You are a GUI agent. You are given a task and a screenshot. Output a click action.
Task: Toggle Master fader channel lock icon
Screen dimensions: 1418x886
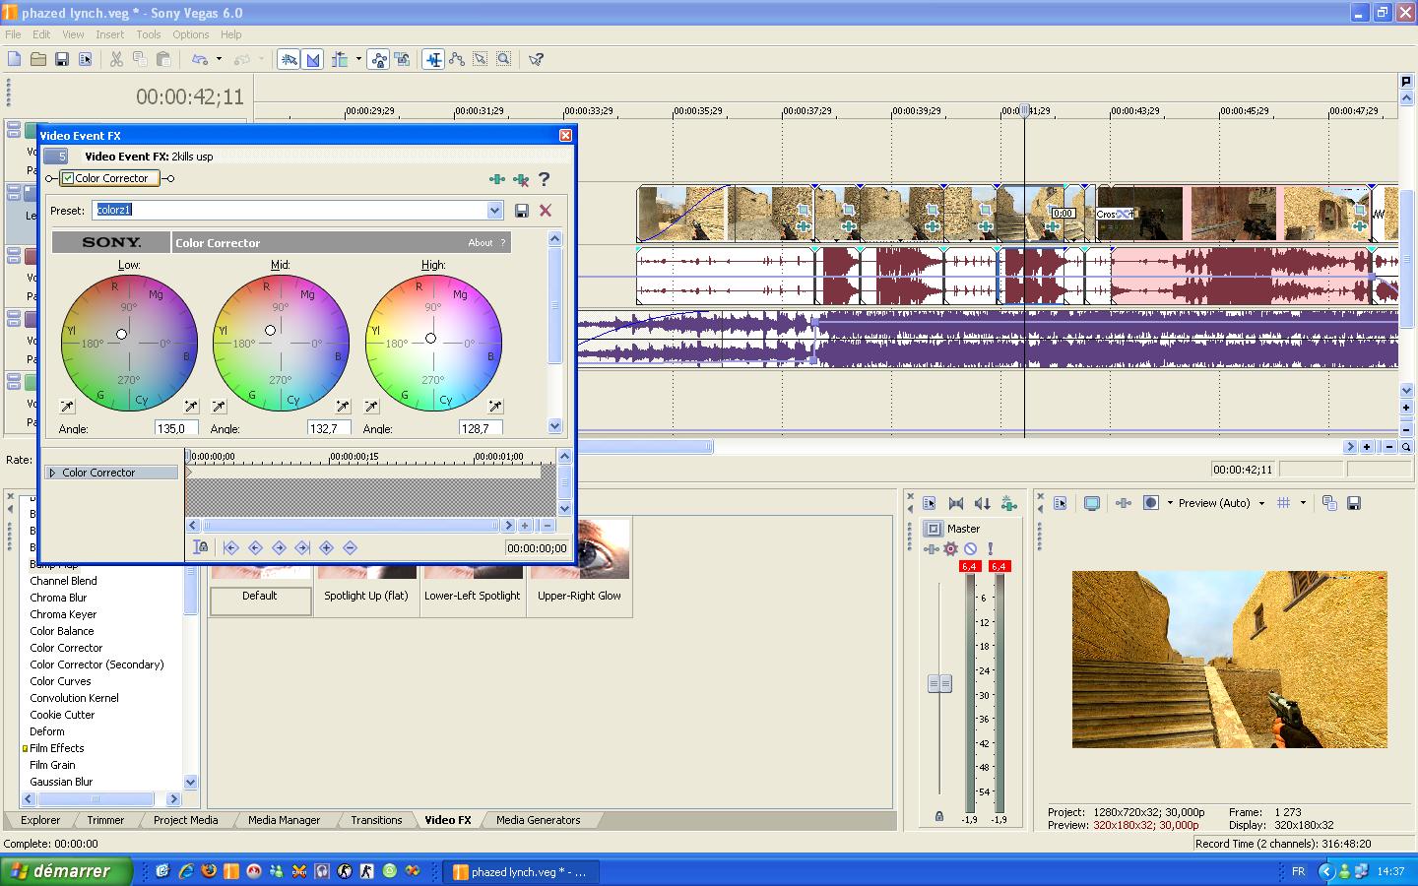938,816
